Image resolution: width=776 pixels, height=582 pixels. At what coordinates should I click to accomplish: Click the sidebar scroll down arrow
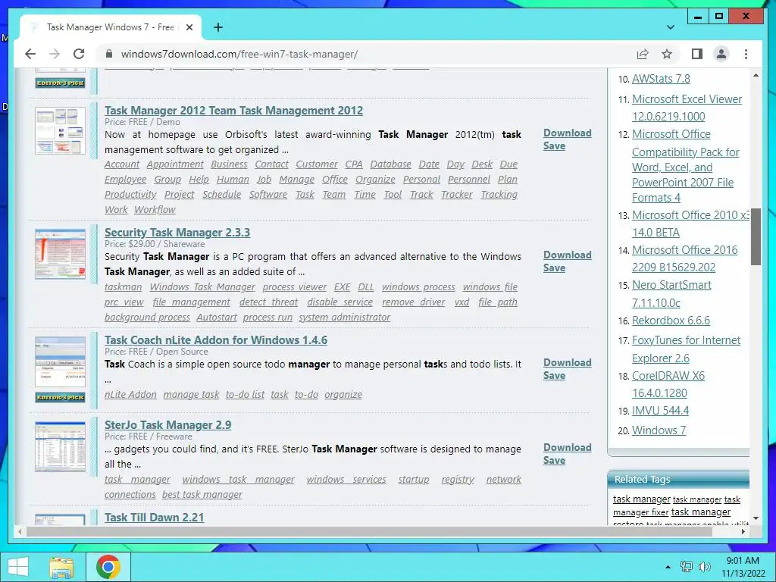[x=756, y=518]
